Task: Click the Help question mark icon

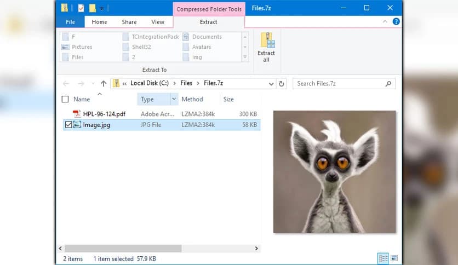Action: point(396,22)
